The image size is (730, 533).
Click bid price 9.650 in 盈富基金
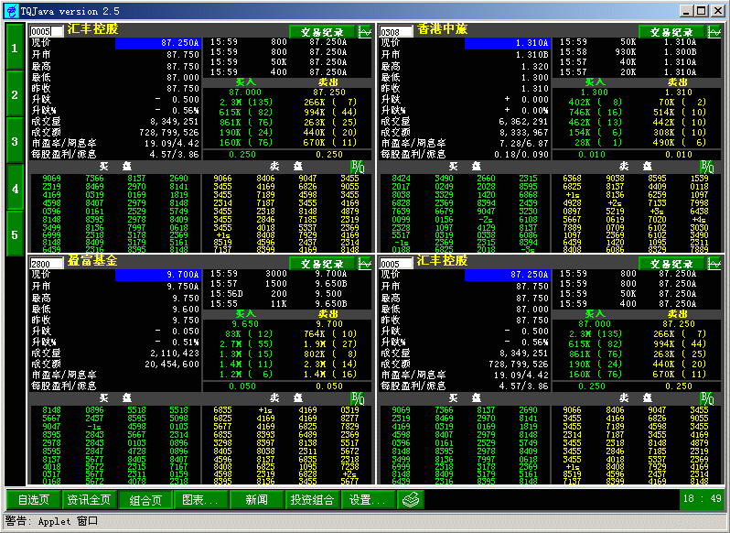point(245,324)
